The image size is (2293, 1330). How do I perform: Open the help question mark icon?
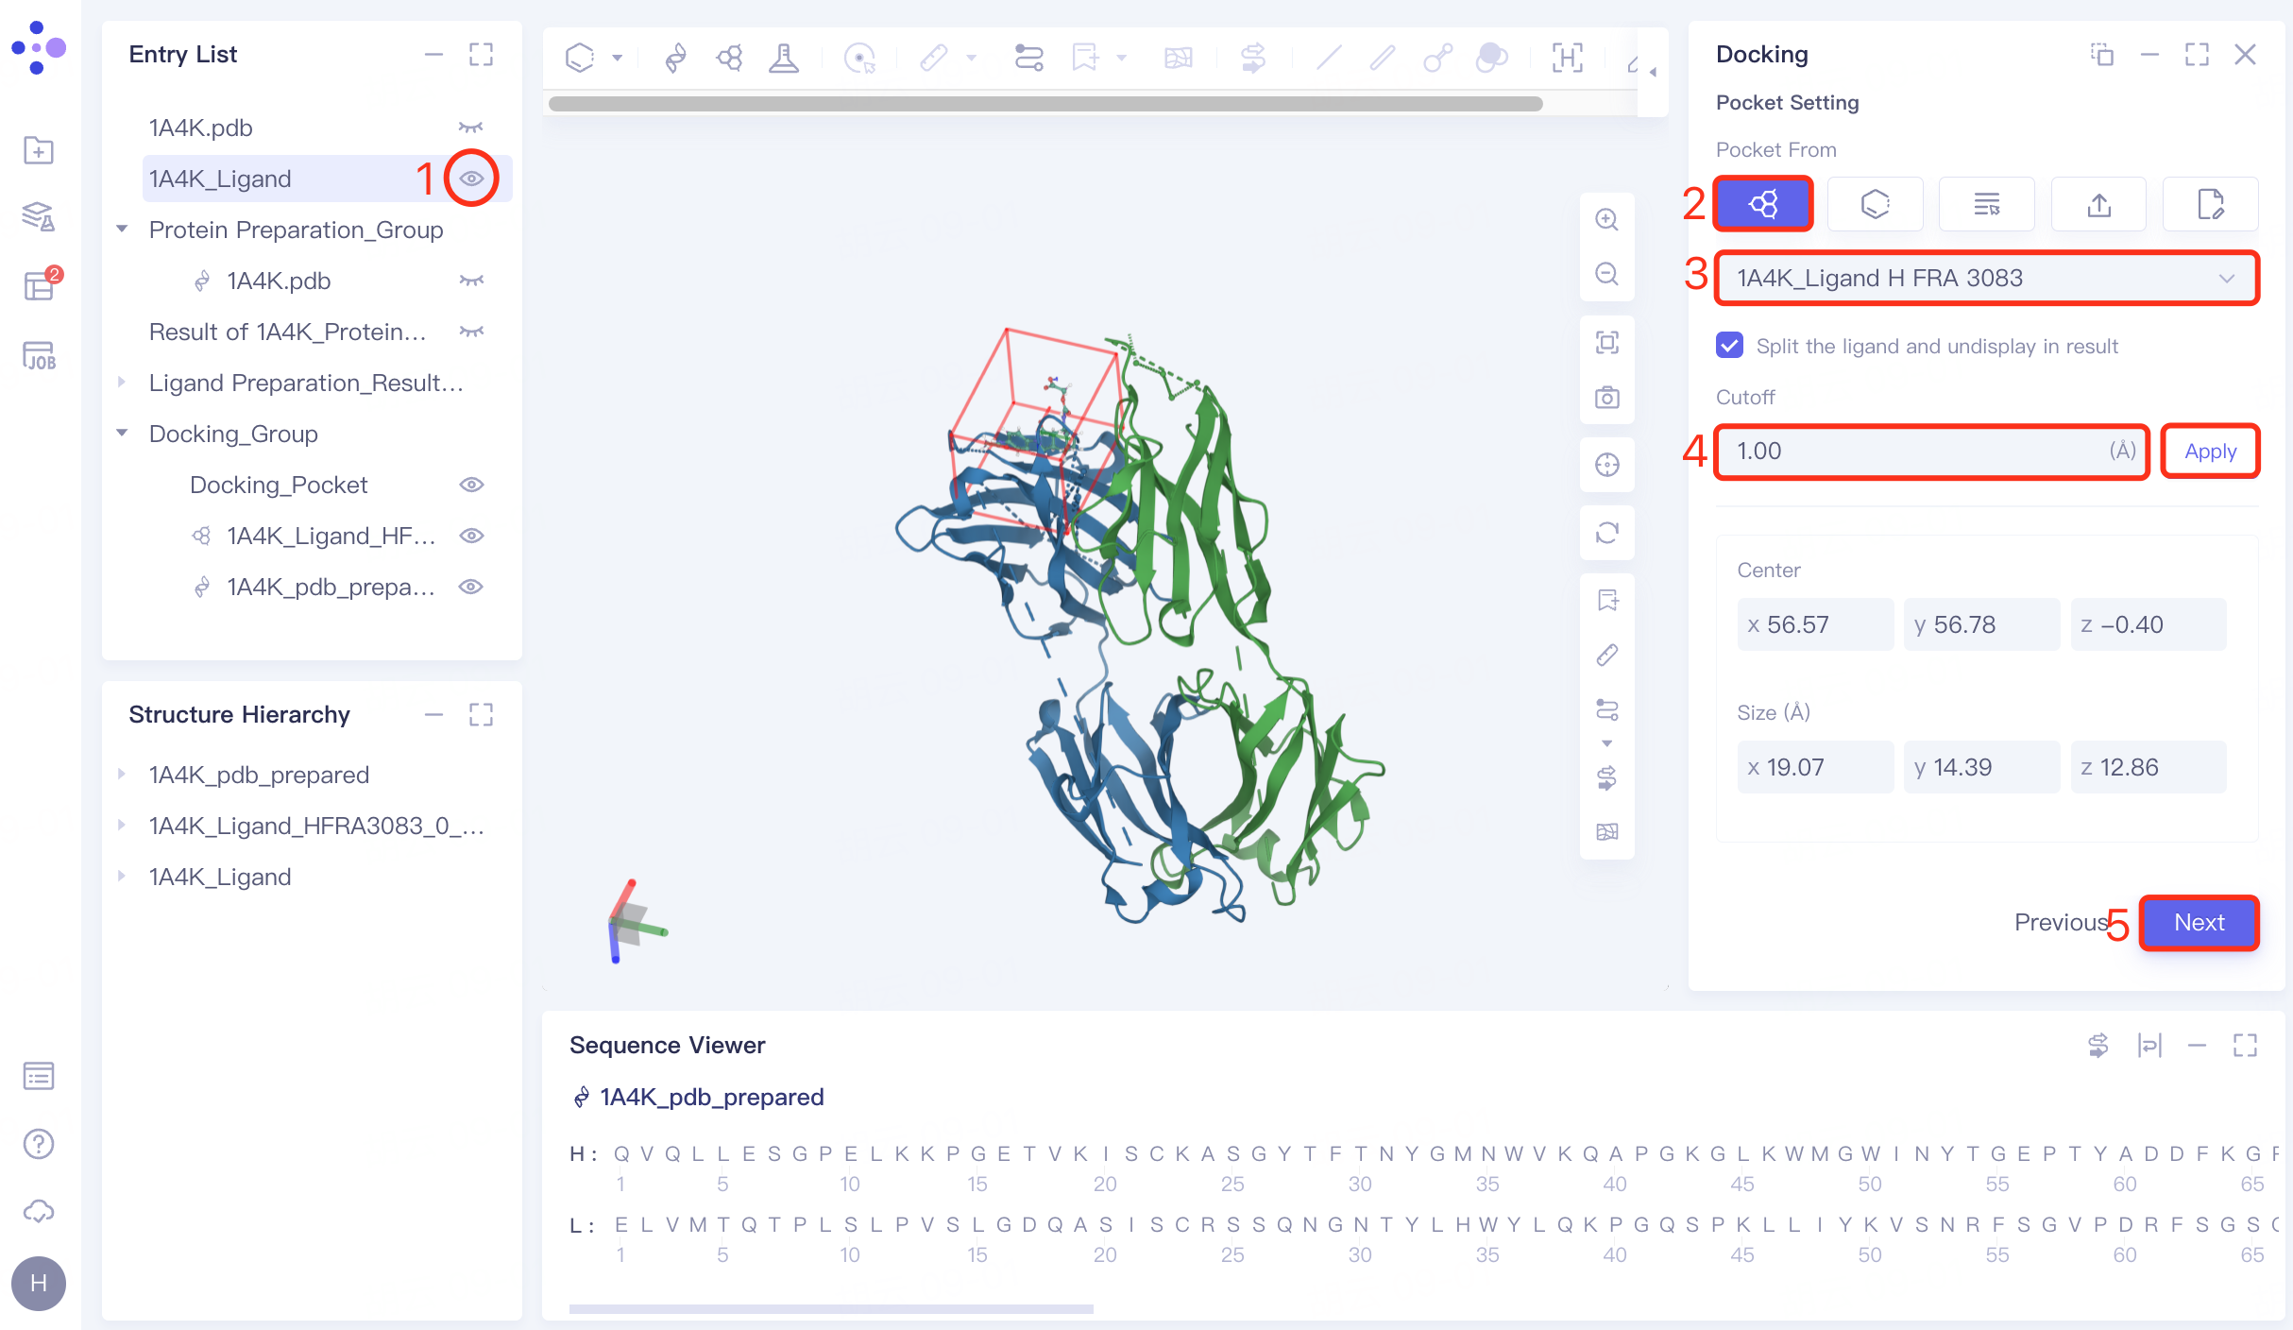click(x=39, y=1144)
